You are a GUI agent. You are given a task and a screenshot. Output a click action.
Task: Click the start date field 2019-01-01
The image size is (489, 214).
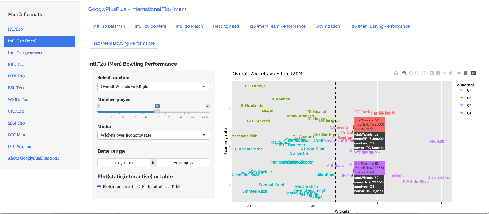point(124,163)
